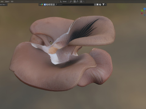Image resolution: width=146 pixels, height=109 pixels.
Task: Open the display mode dropdown beside the bookmark
Action: pyautogui.click(x=100, y=5)
